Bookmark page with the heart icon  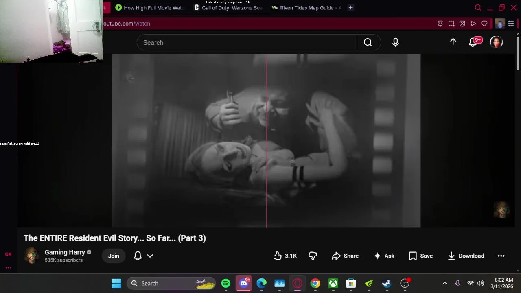tap(484, 24)
